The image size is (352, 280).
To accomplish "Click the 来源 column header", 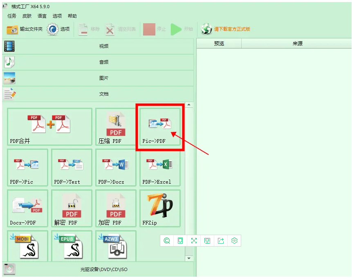I will pos(297,44).
